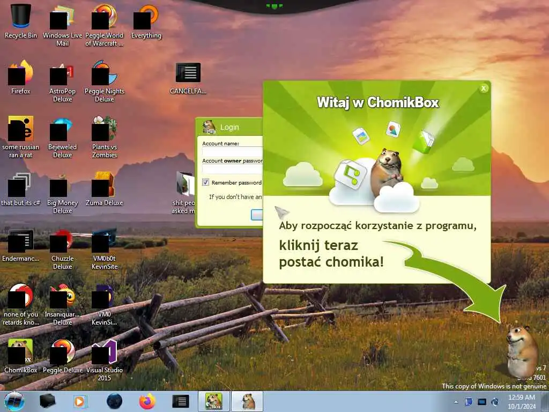Open media player from taskbar
The image size is (549, 412).
80,401
